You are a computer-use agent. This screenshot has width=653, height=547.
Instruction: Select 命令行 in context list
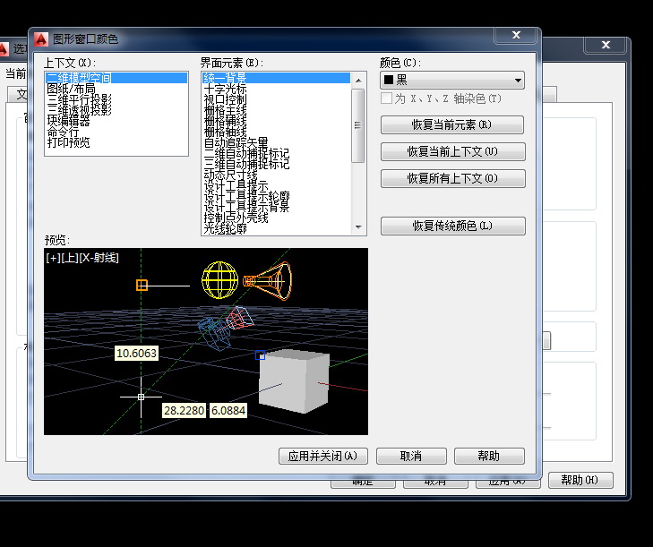[116, 132]
